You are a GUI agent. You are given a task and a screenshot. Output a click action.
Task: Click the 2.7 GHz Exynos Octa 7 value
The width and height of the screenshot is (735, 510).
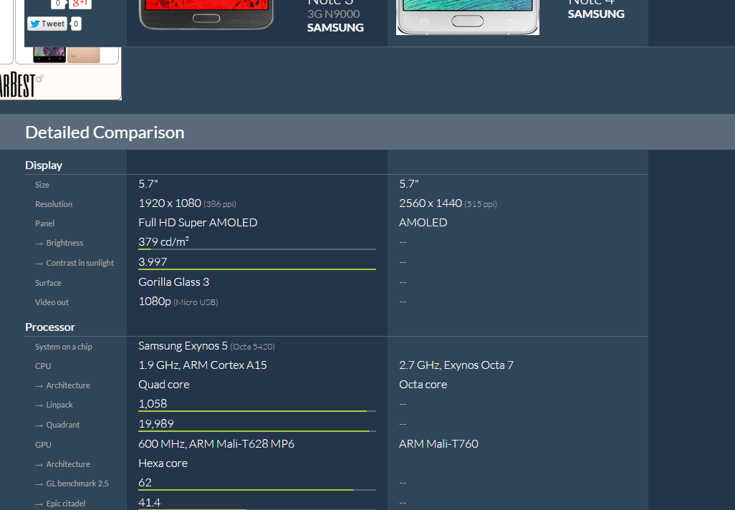(456, 365)
